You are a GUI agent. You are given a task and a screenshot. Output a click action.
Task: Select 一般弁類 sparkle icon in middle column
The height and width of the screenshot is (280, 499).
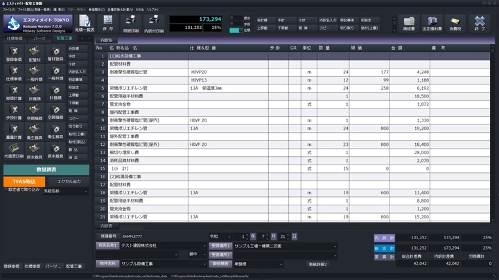click(35, 73)
